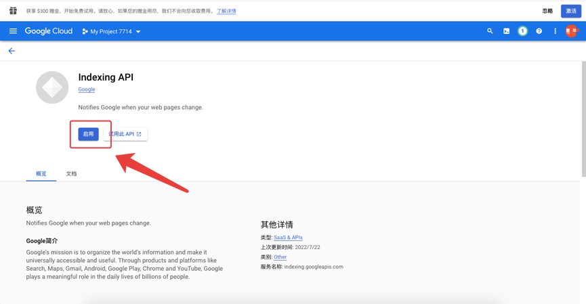Select the 概览 tab
Viewport: 586px width, 304px height.
pyautogui.click(x=41, y=174)
